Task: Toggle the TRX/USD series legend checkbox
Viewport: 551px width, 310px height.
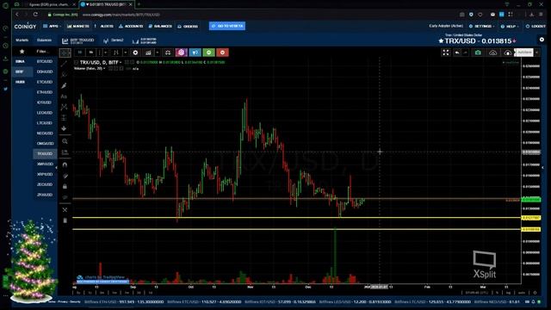Action: [x=77, y=63]
